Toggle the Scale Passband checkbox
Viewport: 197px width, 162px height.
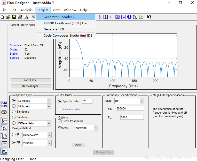click(x=60, y=121)
